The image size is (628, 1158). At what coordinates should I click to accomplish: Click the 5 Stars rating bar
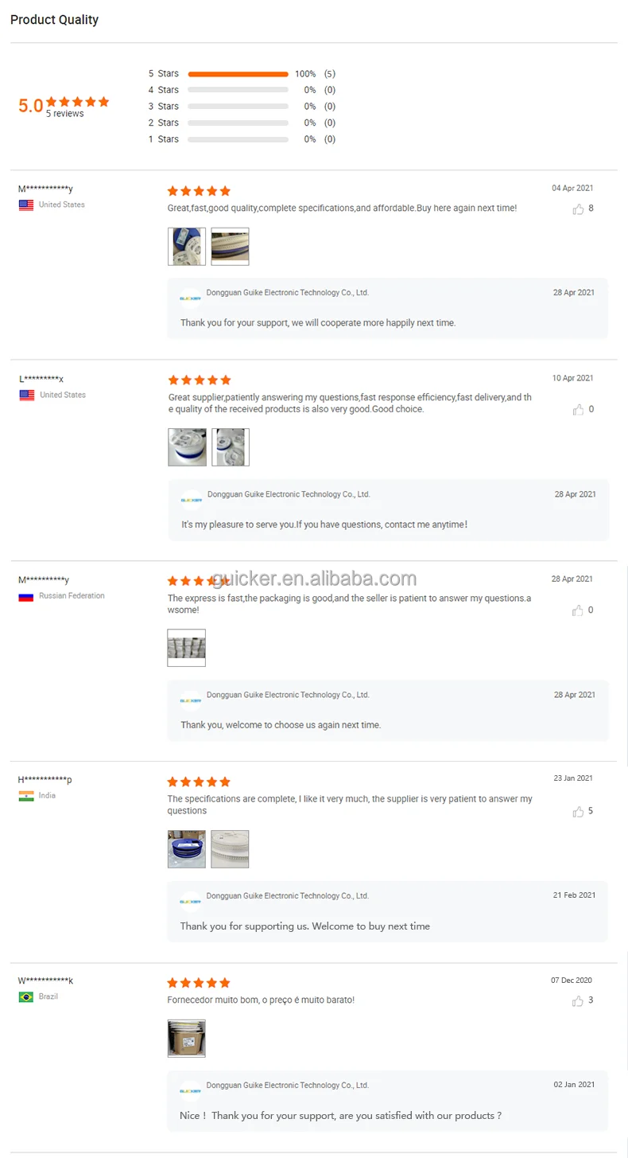click(238, 74)
